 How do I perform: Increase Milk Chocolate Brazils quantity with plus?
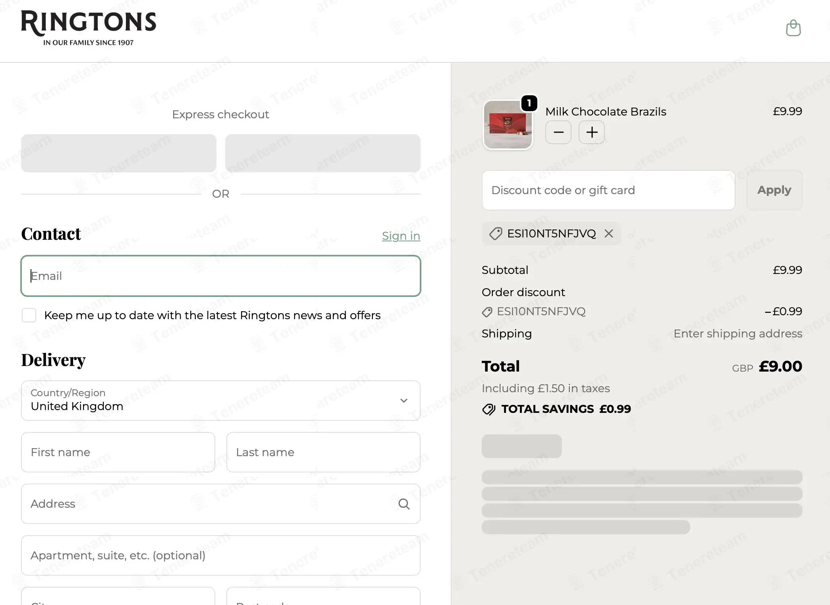(591, 132)
